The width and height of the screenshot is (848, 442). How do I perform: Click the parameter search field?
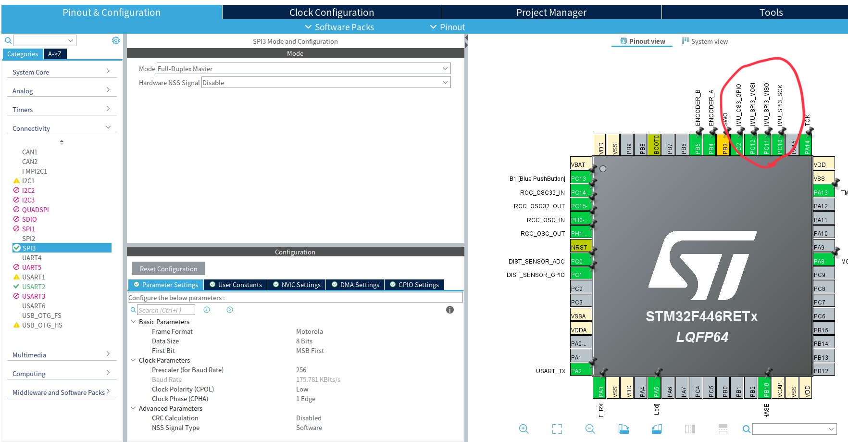coord(166,310)
